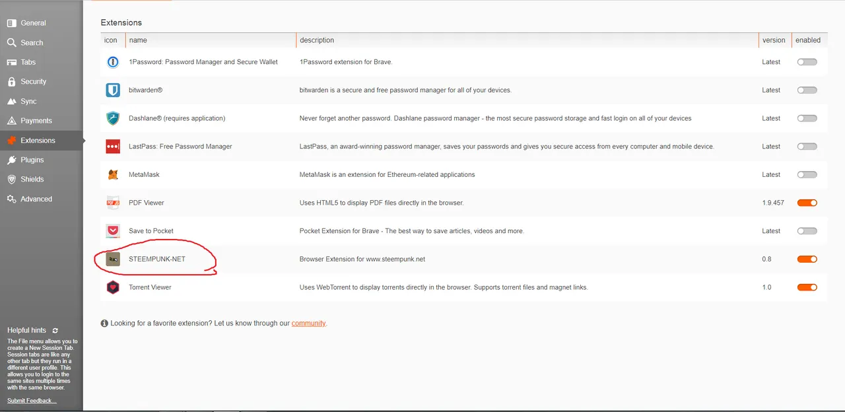Click the bitwarden shield icon

click(x=113, y=90)
